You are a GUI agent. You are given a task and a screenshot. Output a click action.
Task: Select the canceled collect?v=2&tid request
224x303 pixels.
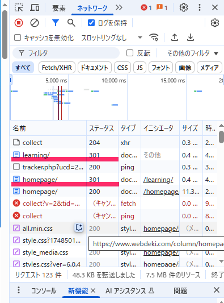113,204
